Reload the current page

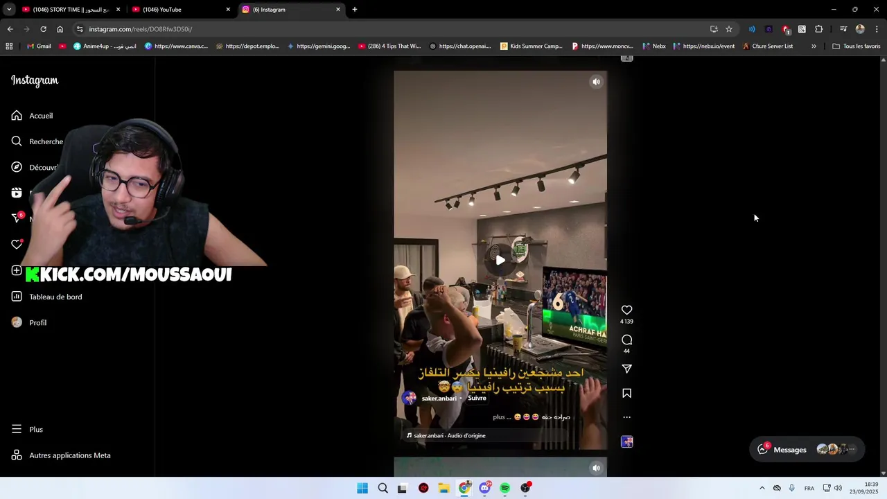pyautogui.click(x=43, y=29)
